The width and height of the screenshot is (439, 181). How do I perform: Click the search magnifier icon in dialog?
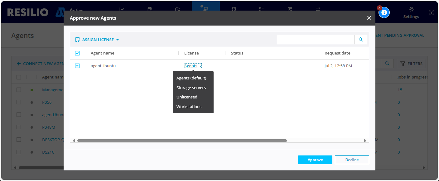coord(361,40)
